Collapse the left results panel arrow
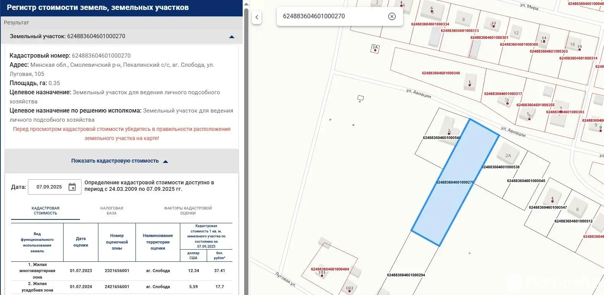Image resolution: width=604 pixels, height=295 pixels. 257,17
